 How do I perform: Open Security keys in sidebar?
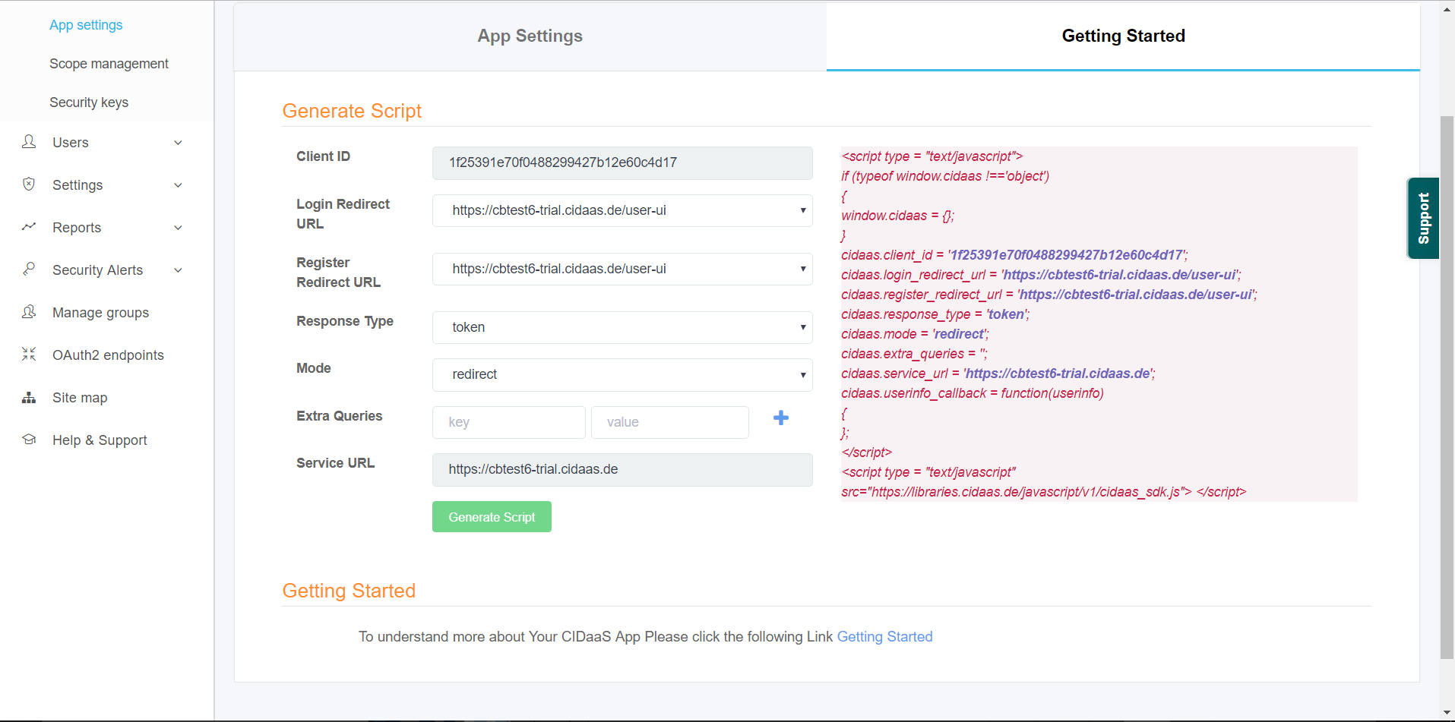point(89,102)
